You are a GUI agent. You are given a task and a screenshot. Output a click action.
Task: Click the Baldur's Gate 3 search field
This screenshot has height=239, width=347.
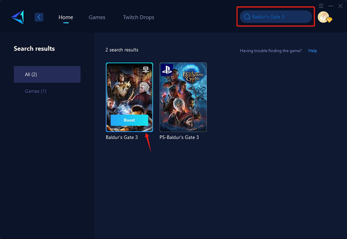pos(276,17)
